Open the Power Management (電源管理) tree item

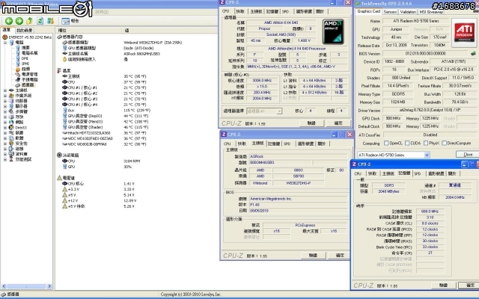(x=29, y=74)
